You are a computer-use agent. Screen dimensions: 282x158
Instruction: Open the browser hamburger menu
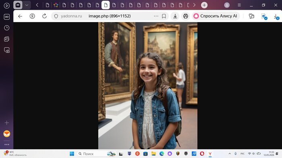pos(239,5)
